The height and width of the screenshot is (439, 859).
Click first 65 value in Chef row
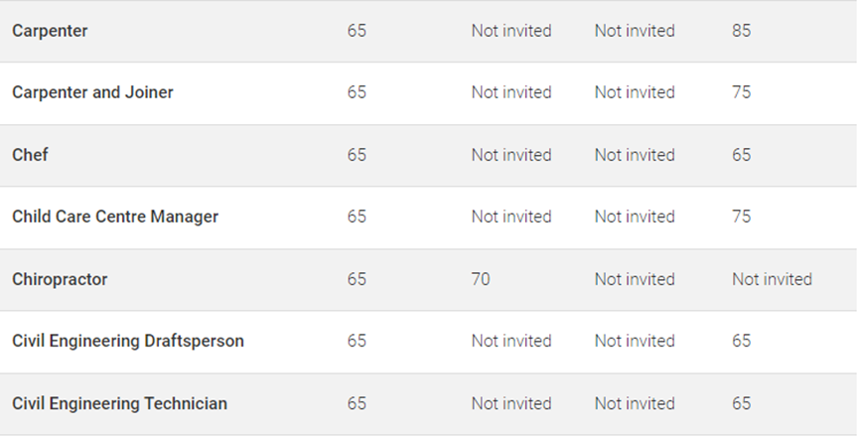click(x=357, y=155)
